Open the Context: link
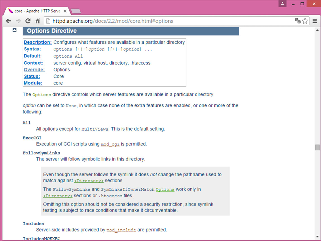Image resolution: width=321 pixels, height=241 pixels. click(33, 63)
